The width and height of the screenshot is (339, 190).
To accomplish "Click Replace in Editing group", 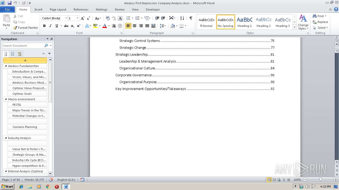I will [x=320, y=22].
